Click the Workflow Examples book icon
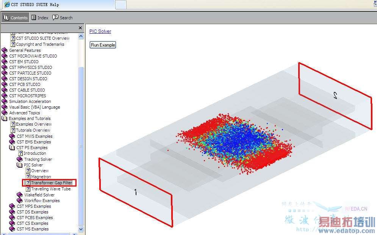377x235 pixels. (20, 201)
